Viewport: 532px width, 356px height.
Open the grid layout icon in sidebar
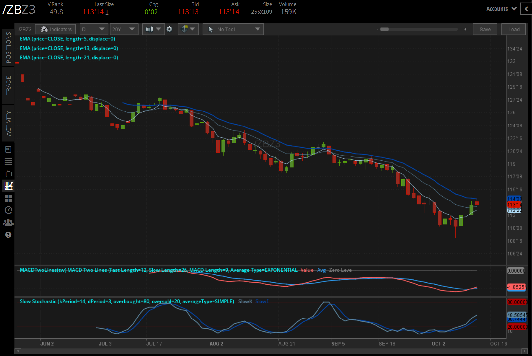point(8,198)
